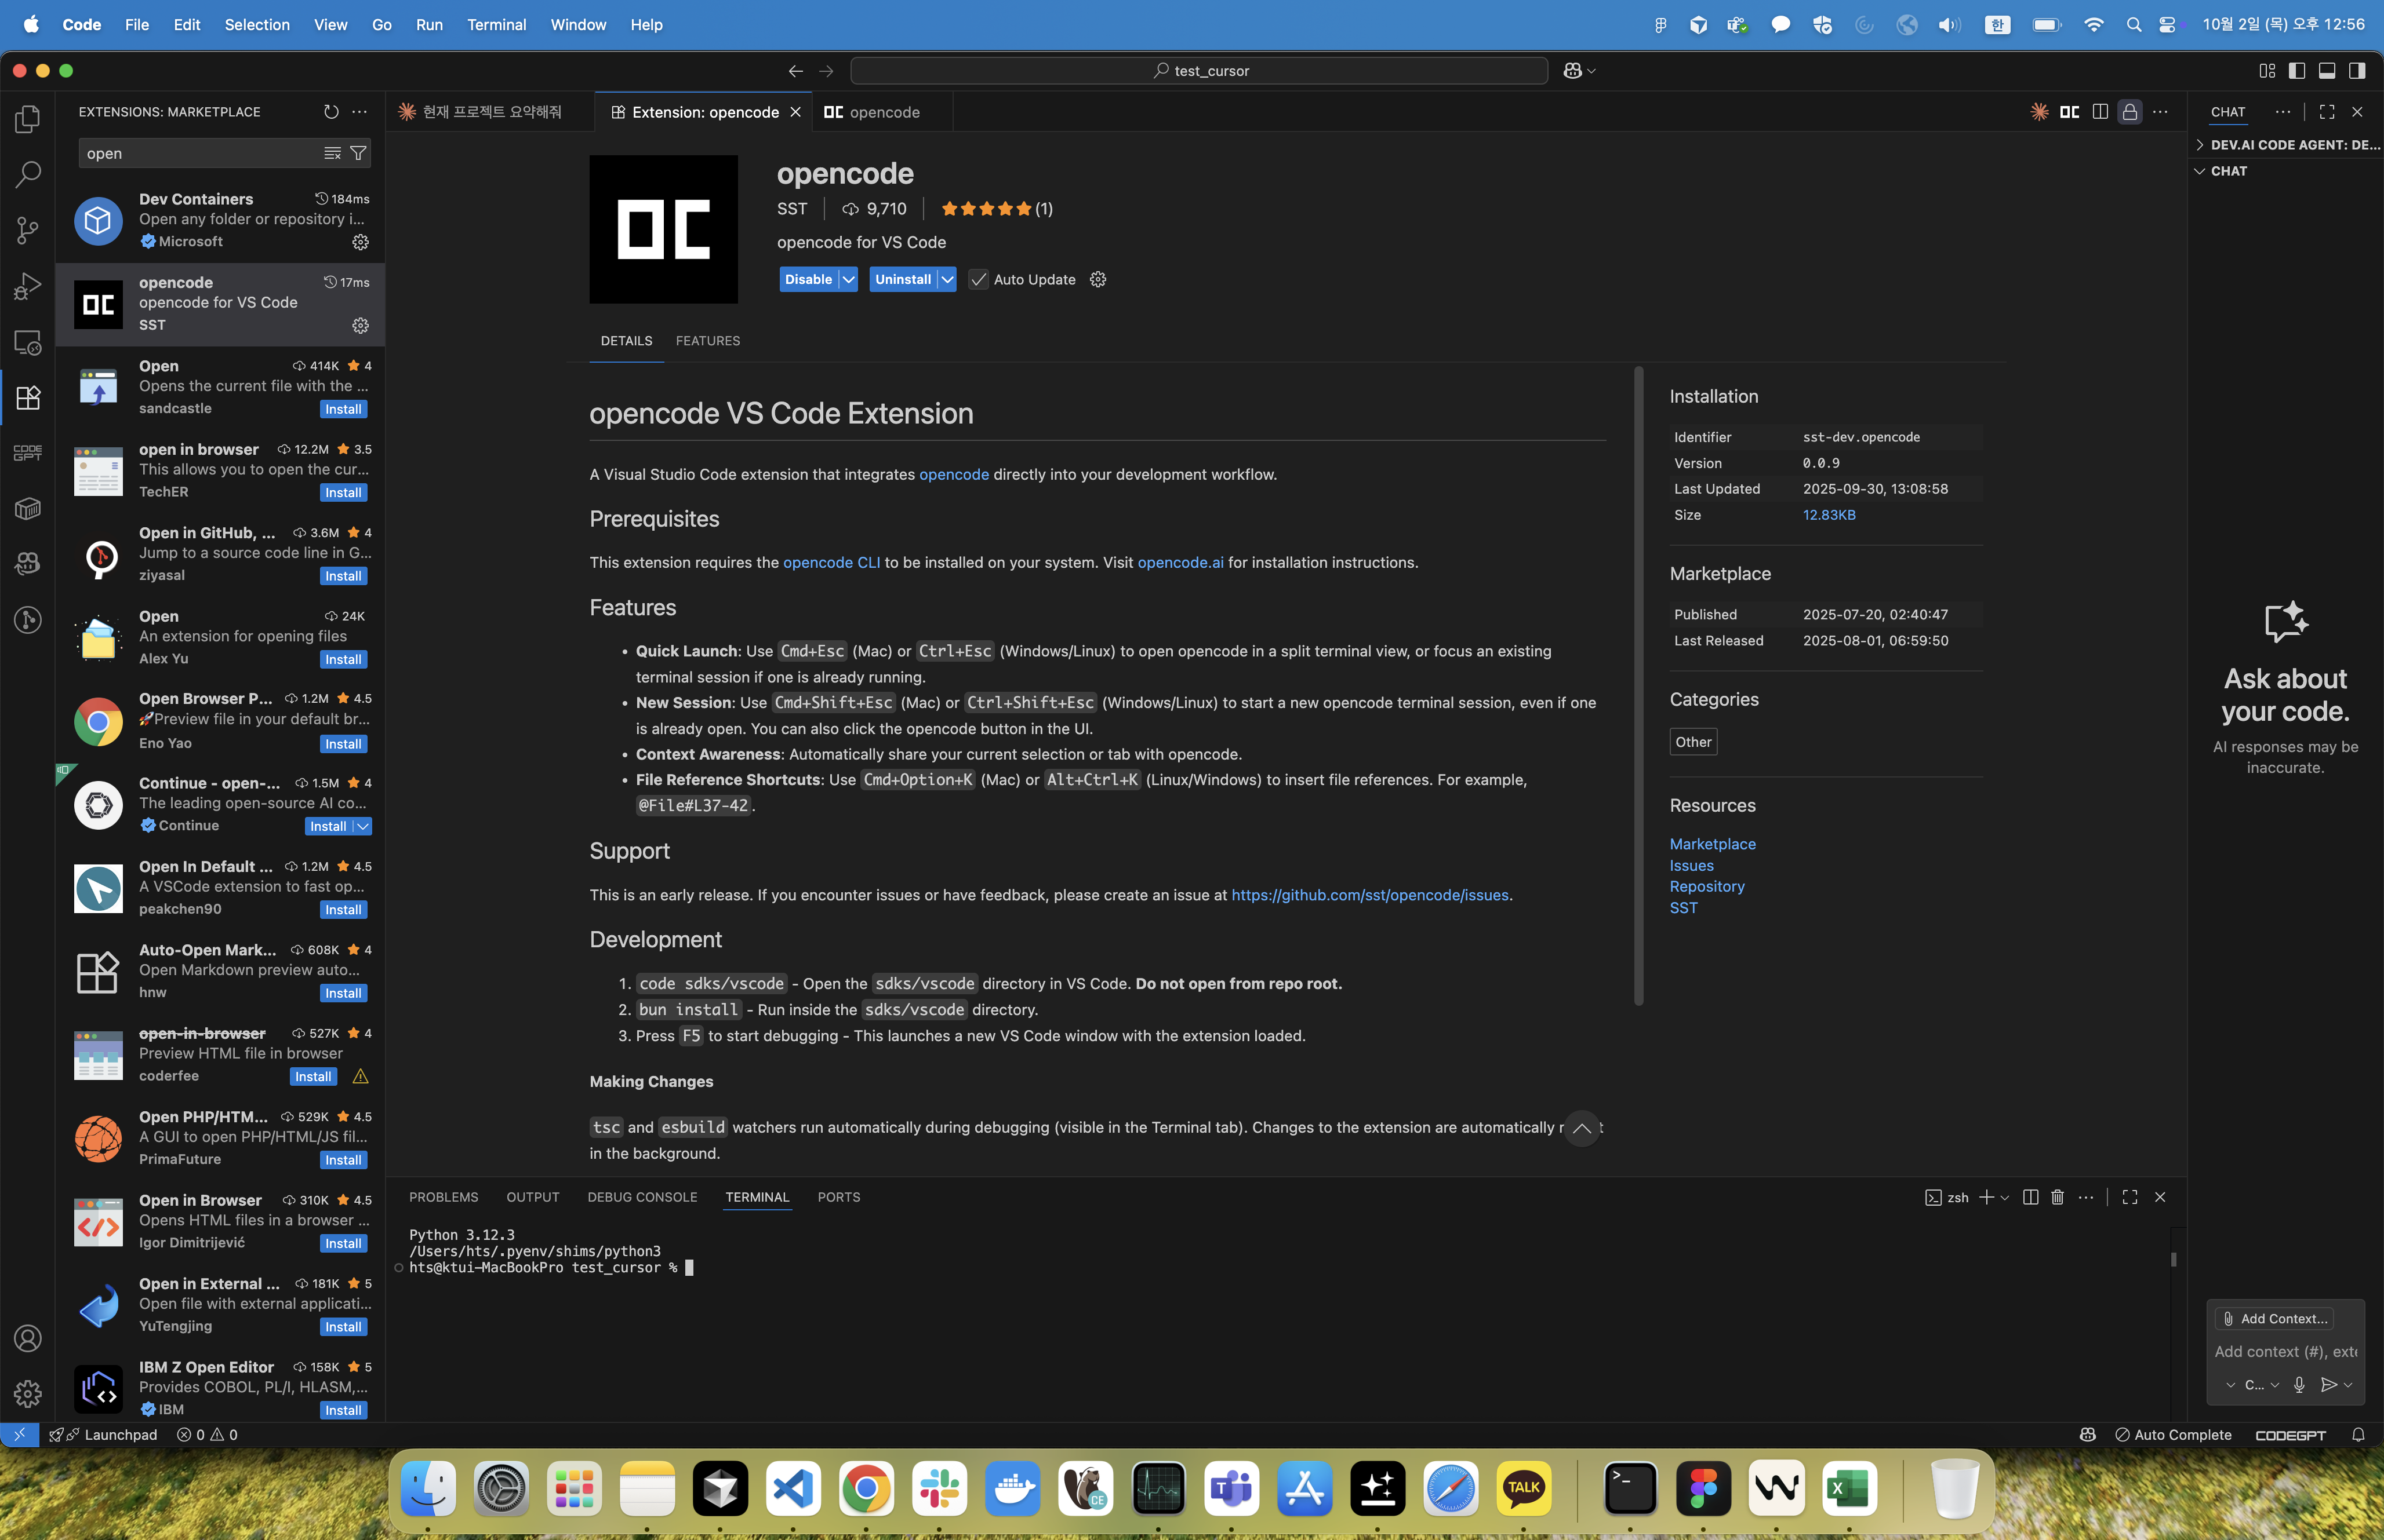Clear extensions search results
The width and height of the screenshot is (2384, 1540).
[x=332, y=153]
